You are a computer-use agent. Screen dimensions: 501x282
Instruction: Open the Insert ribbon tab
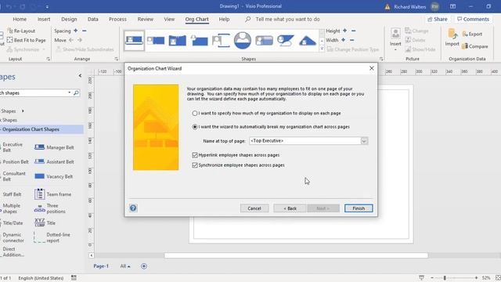click(44, 19)
